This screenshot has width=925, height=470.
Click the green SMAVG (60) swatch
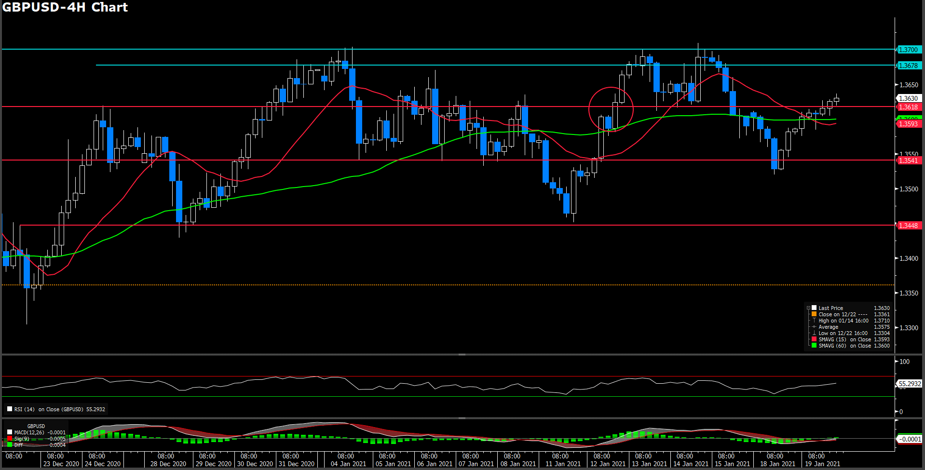814,345
